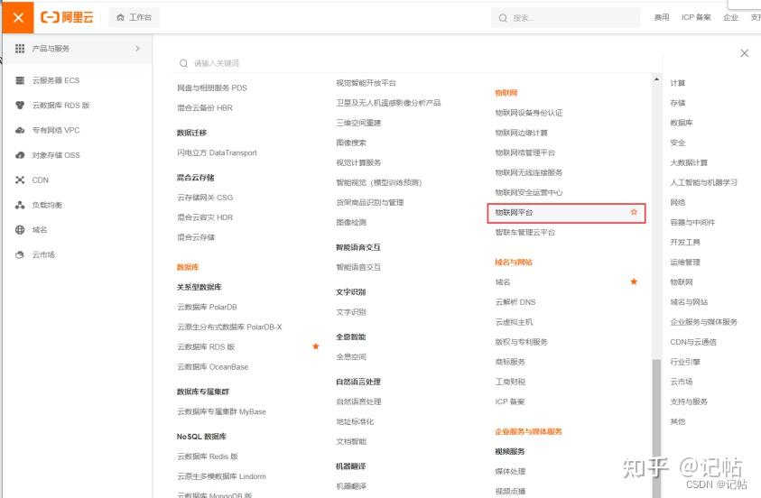
Task: Jump to 计算 category
Action: 678,83
